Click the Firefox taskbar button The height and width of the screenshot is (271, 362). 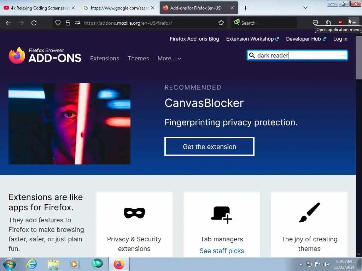[x=119, y=264]
